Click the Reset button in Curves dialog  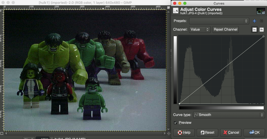coord(207,133)
